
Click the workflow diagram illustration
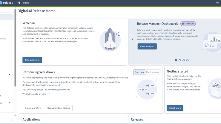tap(147, 89)
